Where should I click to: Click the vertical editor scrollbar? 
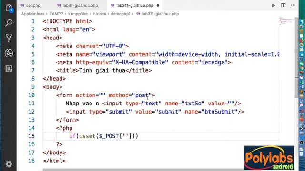point(296,58)
